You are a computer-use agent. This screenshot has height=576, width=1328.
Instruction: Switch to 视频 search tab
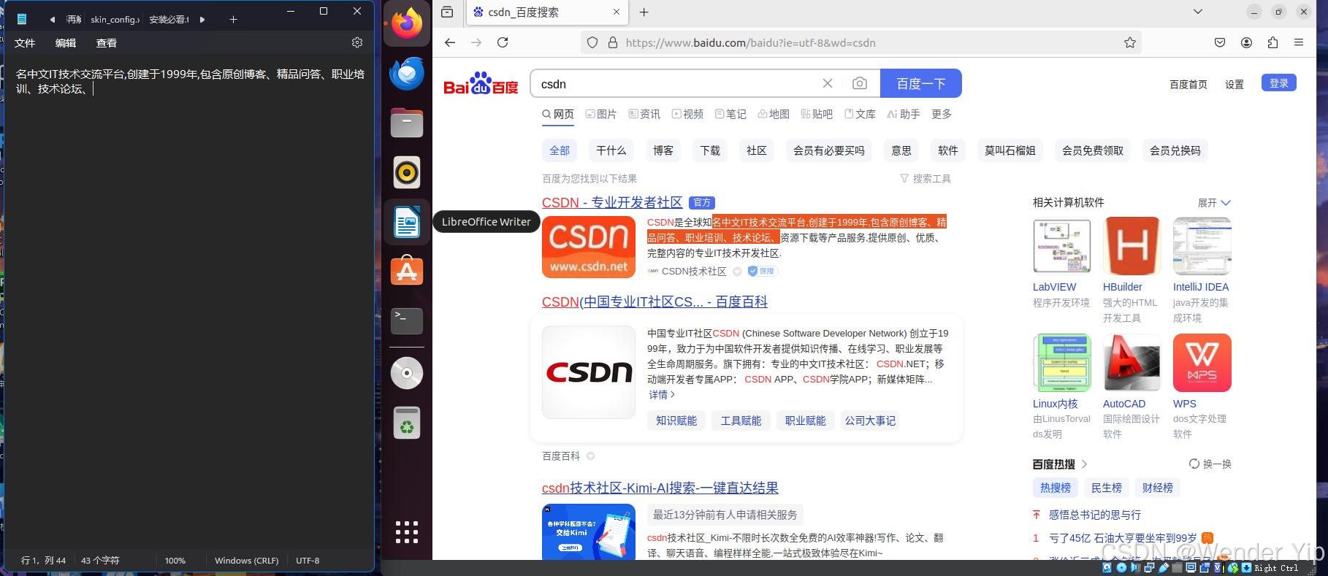click(x=687, y=114)
